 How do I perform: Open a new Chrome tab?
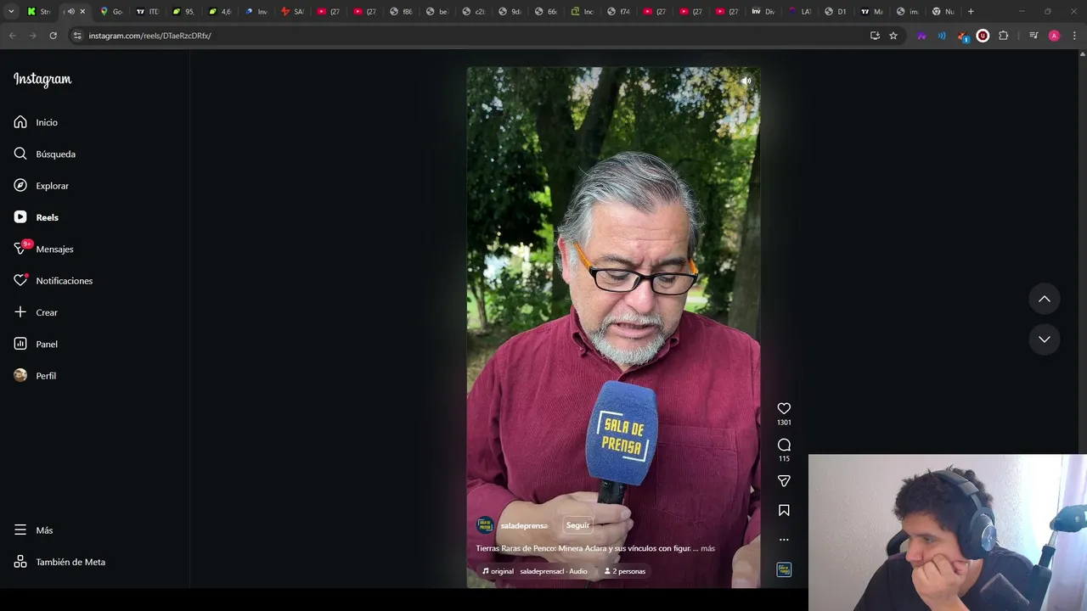pyautogui.click(x=971, y=12)
